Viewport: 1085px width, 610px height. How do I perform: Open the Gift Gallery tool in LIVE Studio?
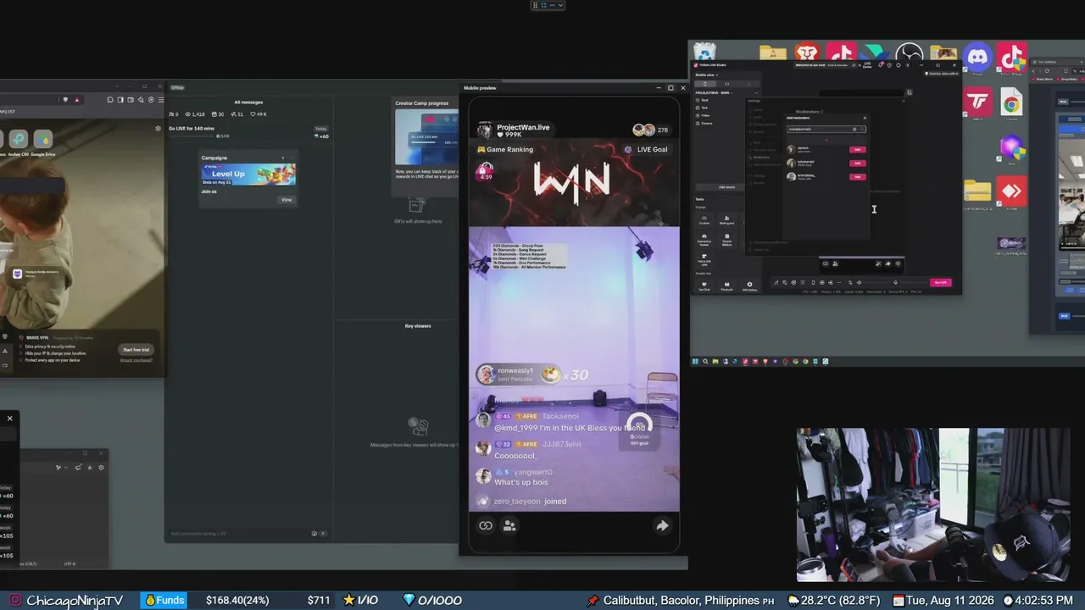pos(749,286)
